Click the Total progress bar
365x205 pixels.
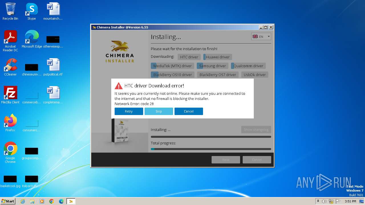211,149
